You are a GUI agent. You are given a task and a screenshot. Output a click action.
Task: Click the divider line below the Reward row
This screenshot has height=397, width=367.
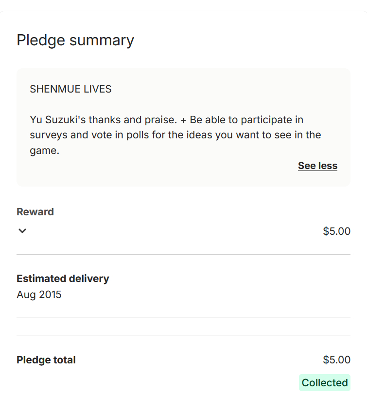click(183, 254)
